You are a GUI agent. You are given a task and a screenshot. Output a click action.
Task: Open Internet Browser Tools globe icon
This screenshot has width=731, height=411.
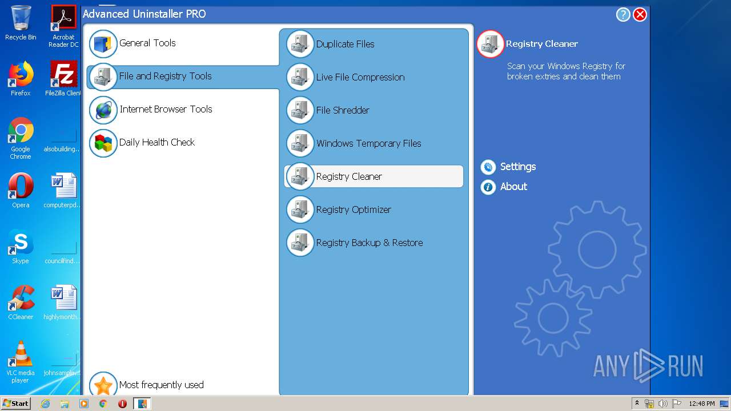click(103, 110)
